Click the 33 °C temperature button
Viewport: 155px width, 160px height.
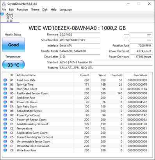(x=13, y=65)
